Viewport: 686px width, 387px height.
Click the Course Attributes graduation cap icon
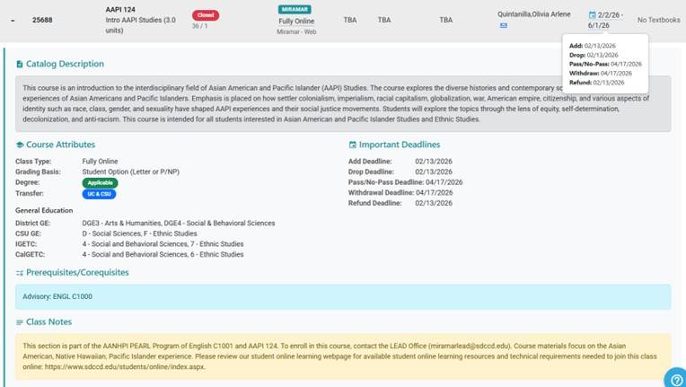(20, 145)
